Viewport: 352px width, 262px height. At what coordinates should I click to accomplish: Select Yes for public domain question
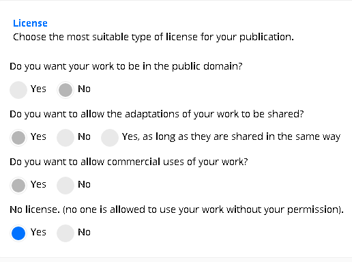[x=18, y=90]
